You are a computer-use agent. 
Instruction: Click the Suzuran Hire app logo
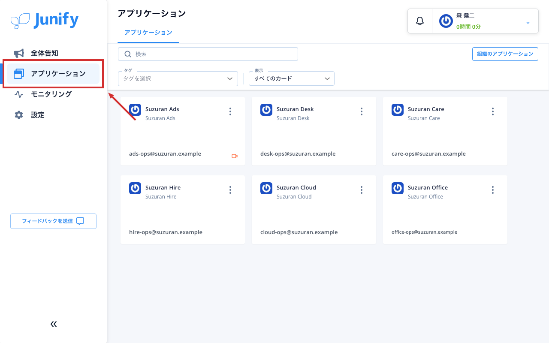(x=135, y=188)
